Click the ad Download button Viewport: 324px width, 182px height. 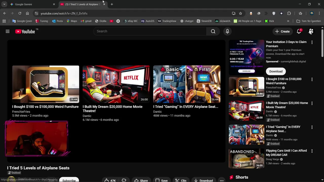click(276, 71)
